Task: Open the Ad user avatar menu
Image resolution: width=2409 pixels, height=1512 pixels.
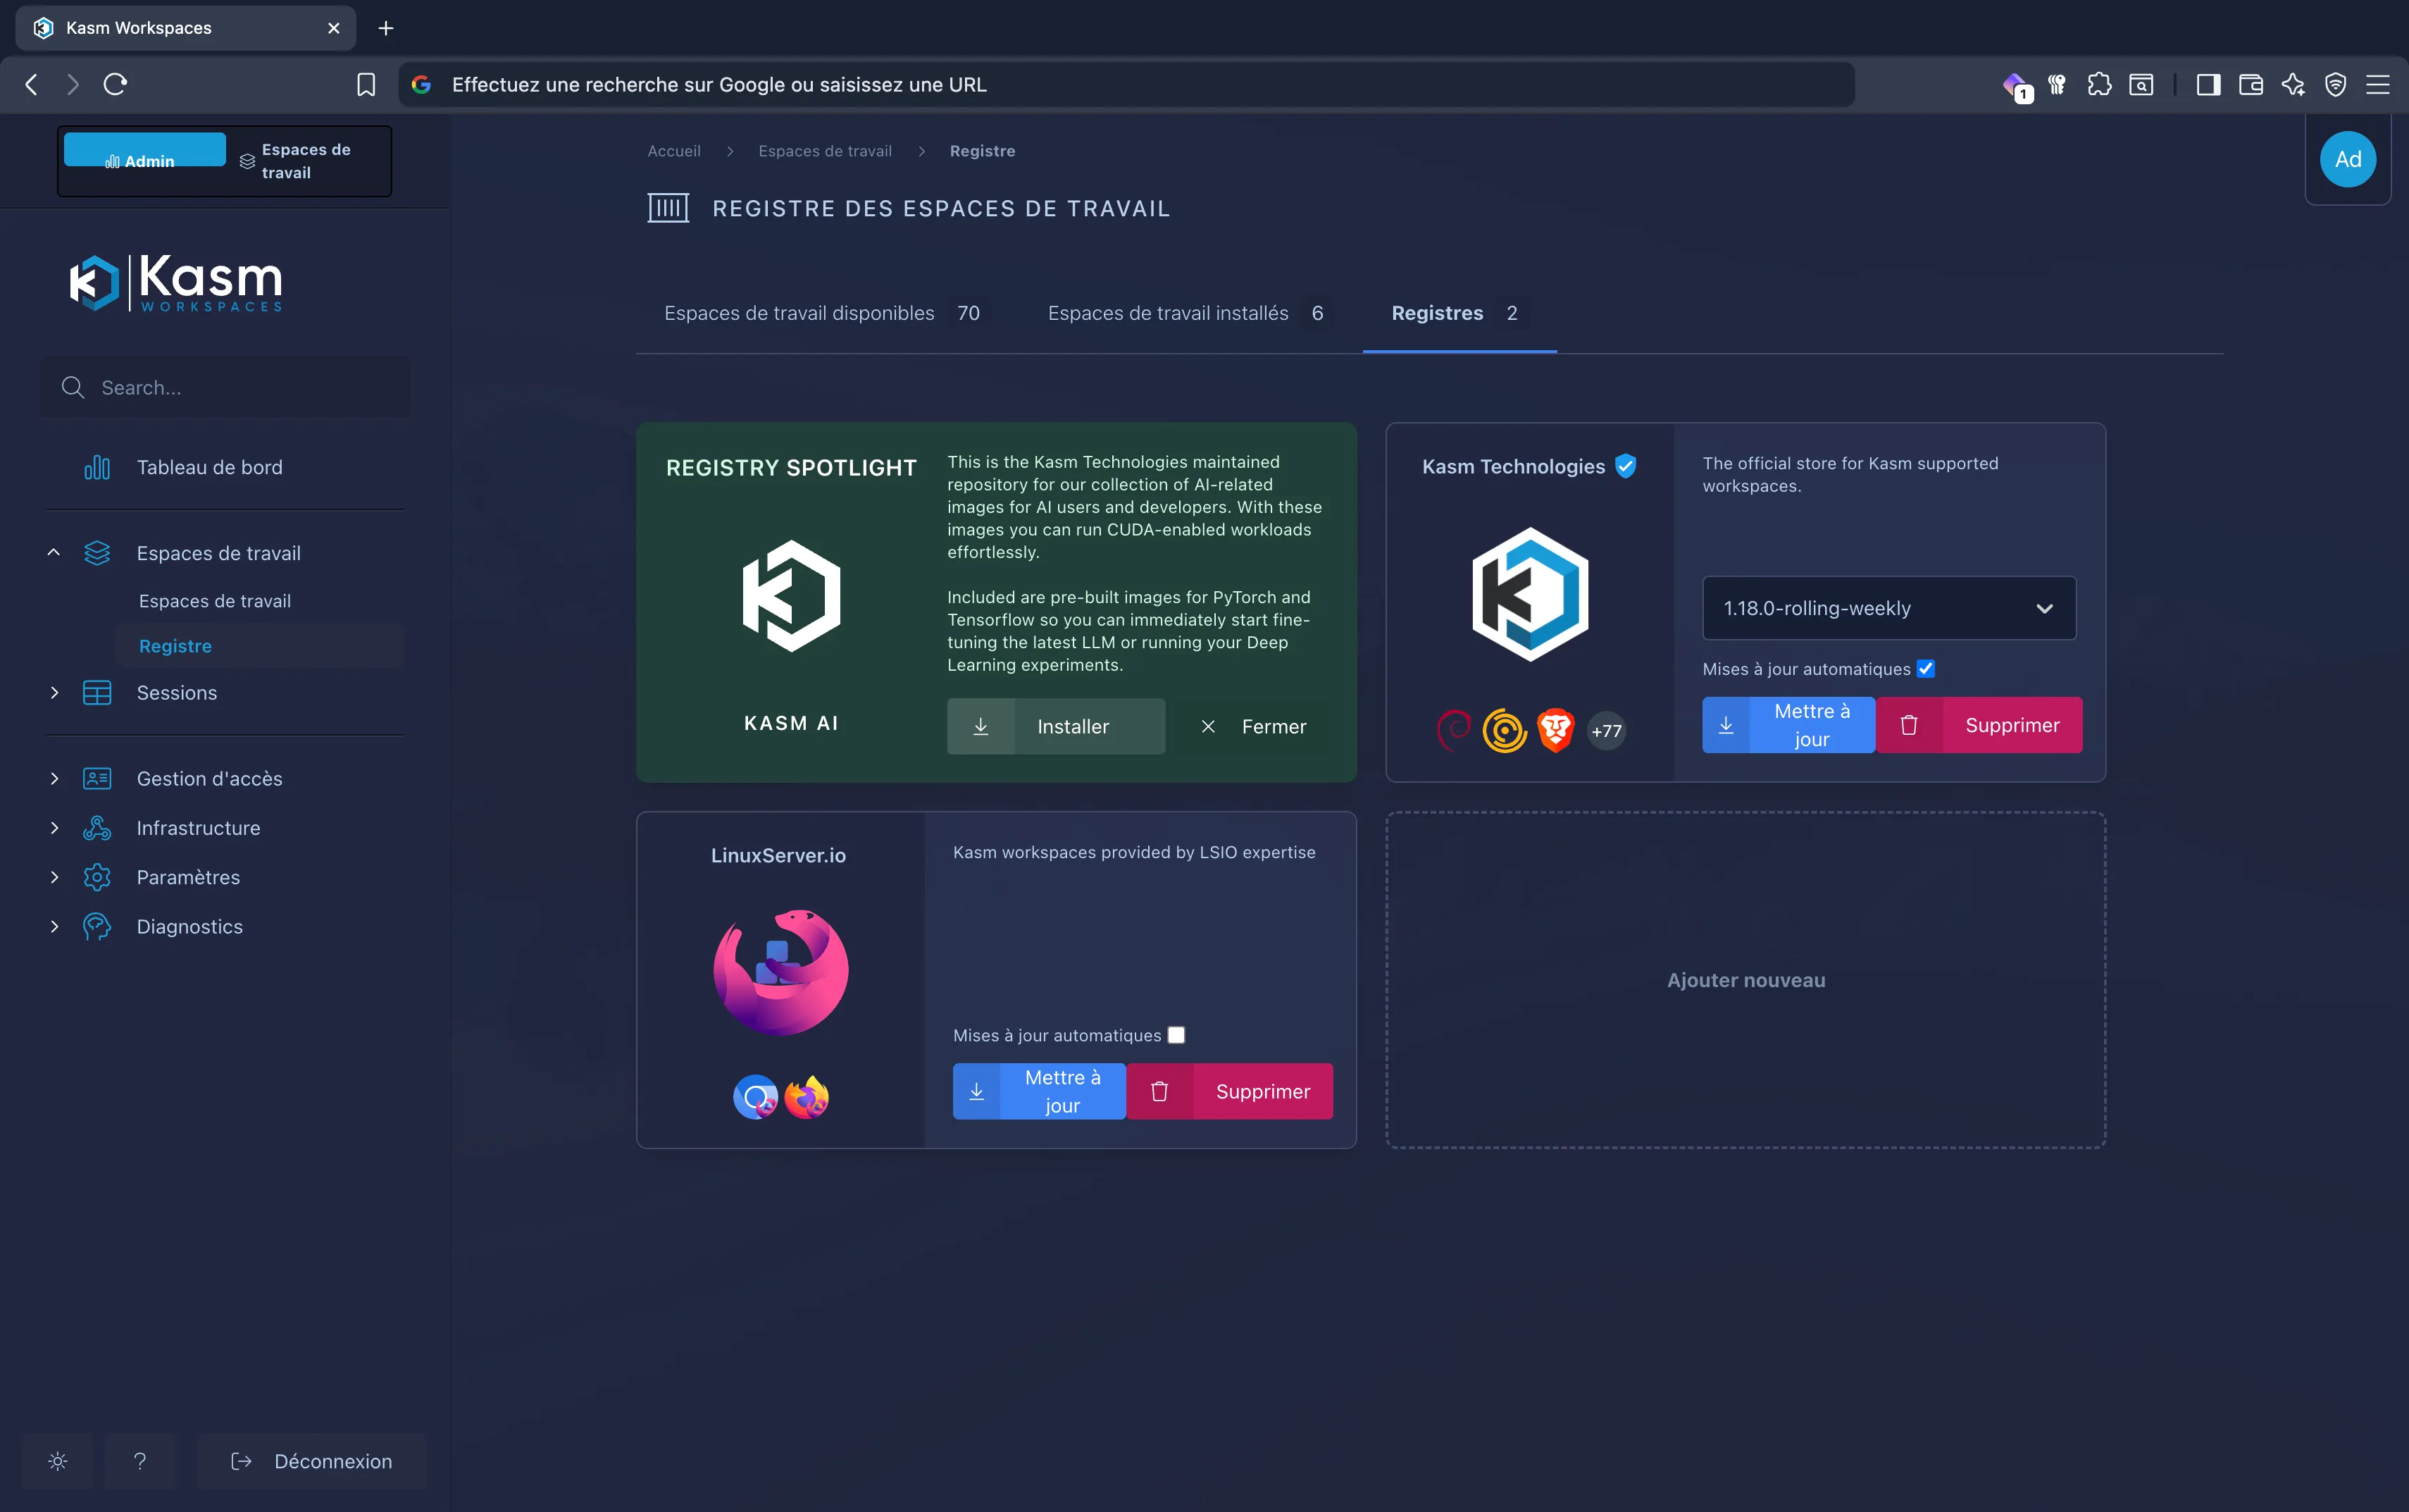Action: coord(2347,160)
